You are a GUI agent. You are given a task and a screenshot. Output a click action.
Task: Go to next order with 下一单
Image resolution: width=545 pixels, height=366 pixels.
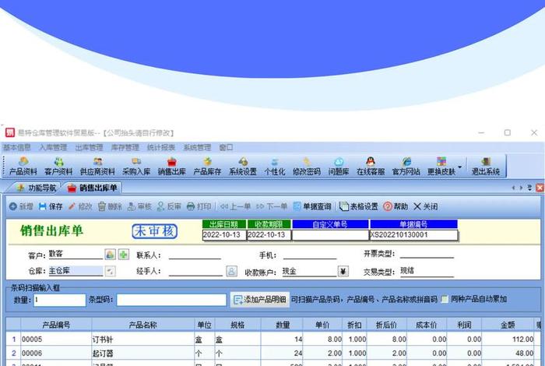[272, 206]
